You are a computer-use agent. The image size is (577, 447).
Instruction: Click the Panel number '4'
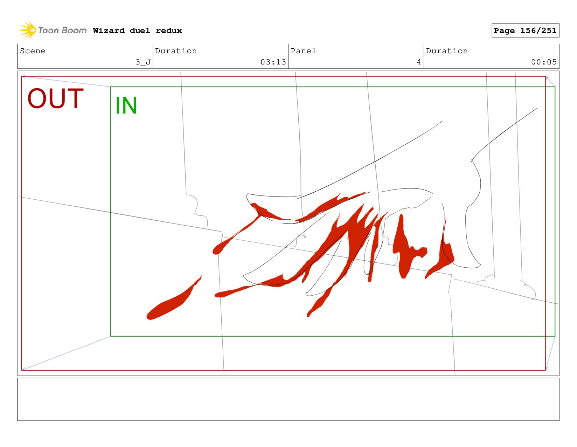[x=419, y=62]
